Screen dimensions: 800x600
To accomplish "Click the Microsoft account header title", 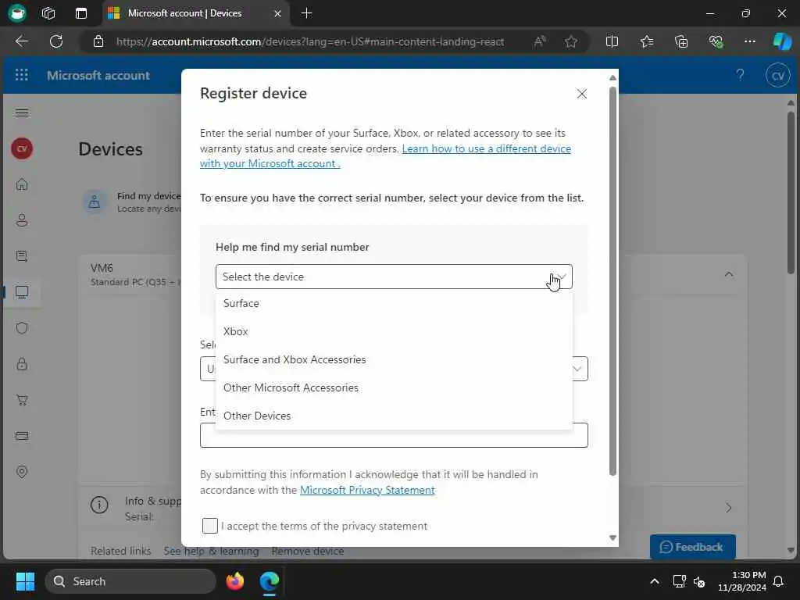I will coord(98,76).
